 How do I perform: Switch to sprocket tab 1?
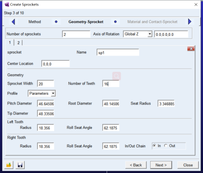(10, 43)
